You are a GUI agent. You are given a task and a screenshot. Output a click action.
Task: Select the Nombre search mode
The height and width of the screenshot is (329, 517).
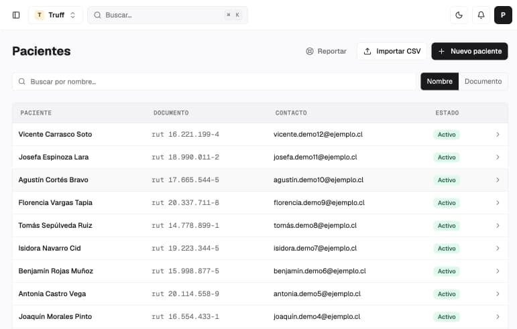point(439,81)
